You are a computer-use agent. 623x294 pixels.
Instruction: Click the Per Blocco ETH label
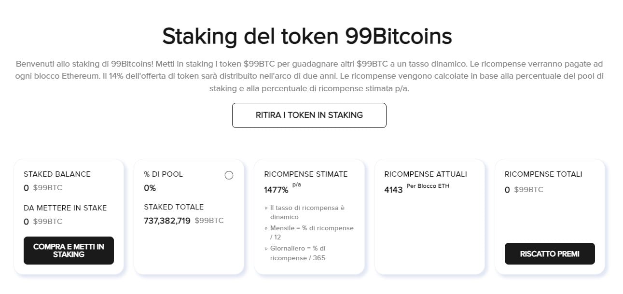[428, 186]
